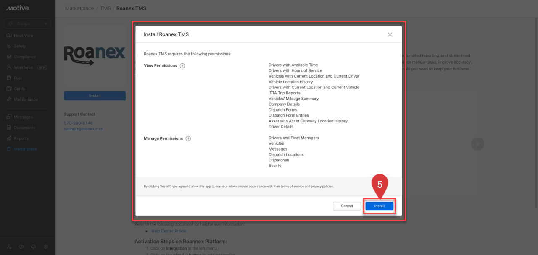Select Marketplace in sidebar
This screenshot has width=538, height=255.
point(25,149)
